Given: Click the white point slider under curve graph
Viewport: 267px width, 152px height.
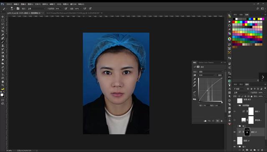Looking at the screenshot, I should click(x=222, y=102).
